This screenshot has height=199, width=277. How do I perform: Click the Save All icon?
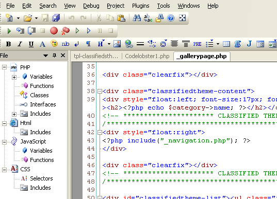tap(56, 18)
